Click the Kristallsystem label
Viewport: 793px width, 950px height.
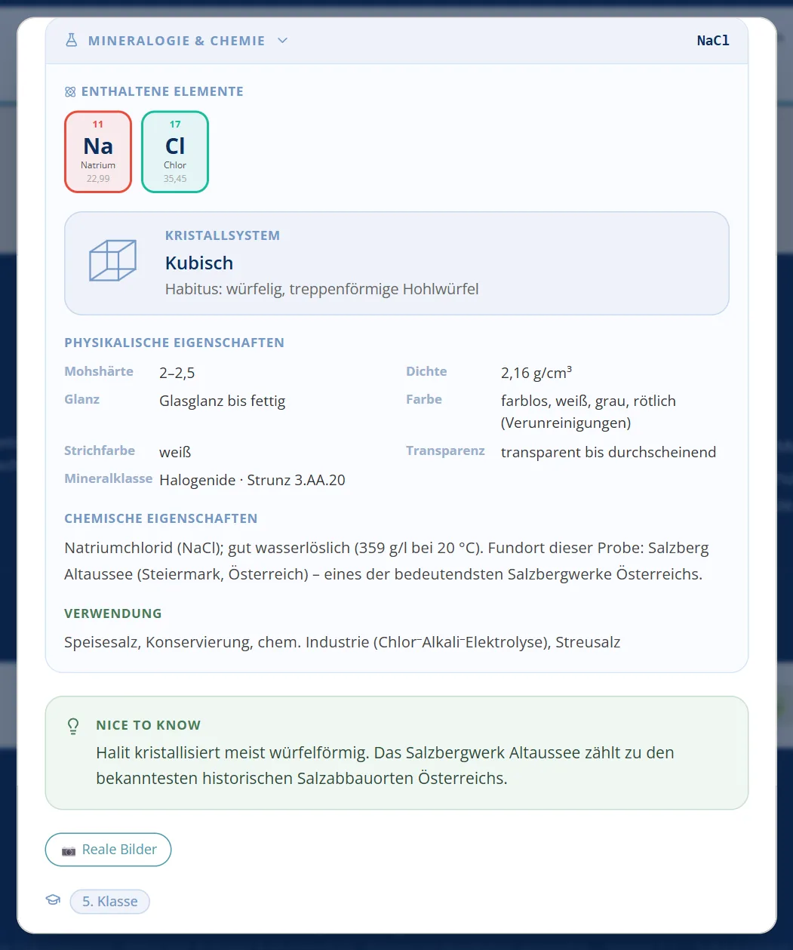pos(223,235)
